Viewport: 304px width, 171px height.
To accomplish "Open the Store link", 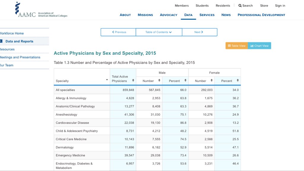I will (264, 6).
